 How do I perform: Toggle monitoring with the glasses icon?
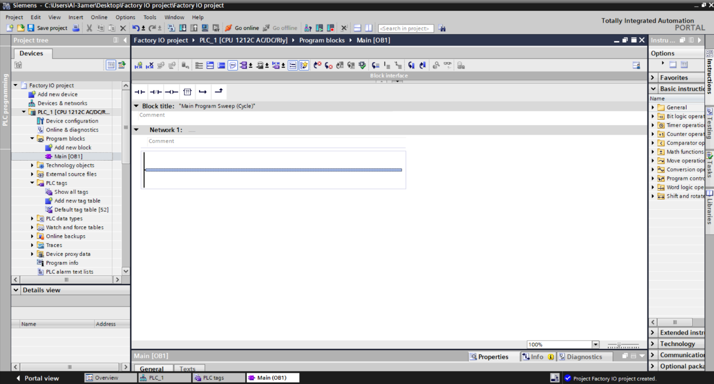coord(447,65)
